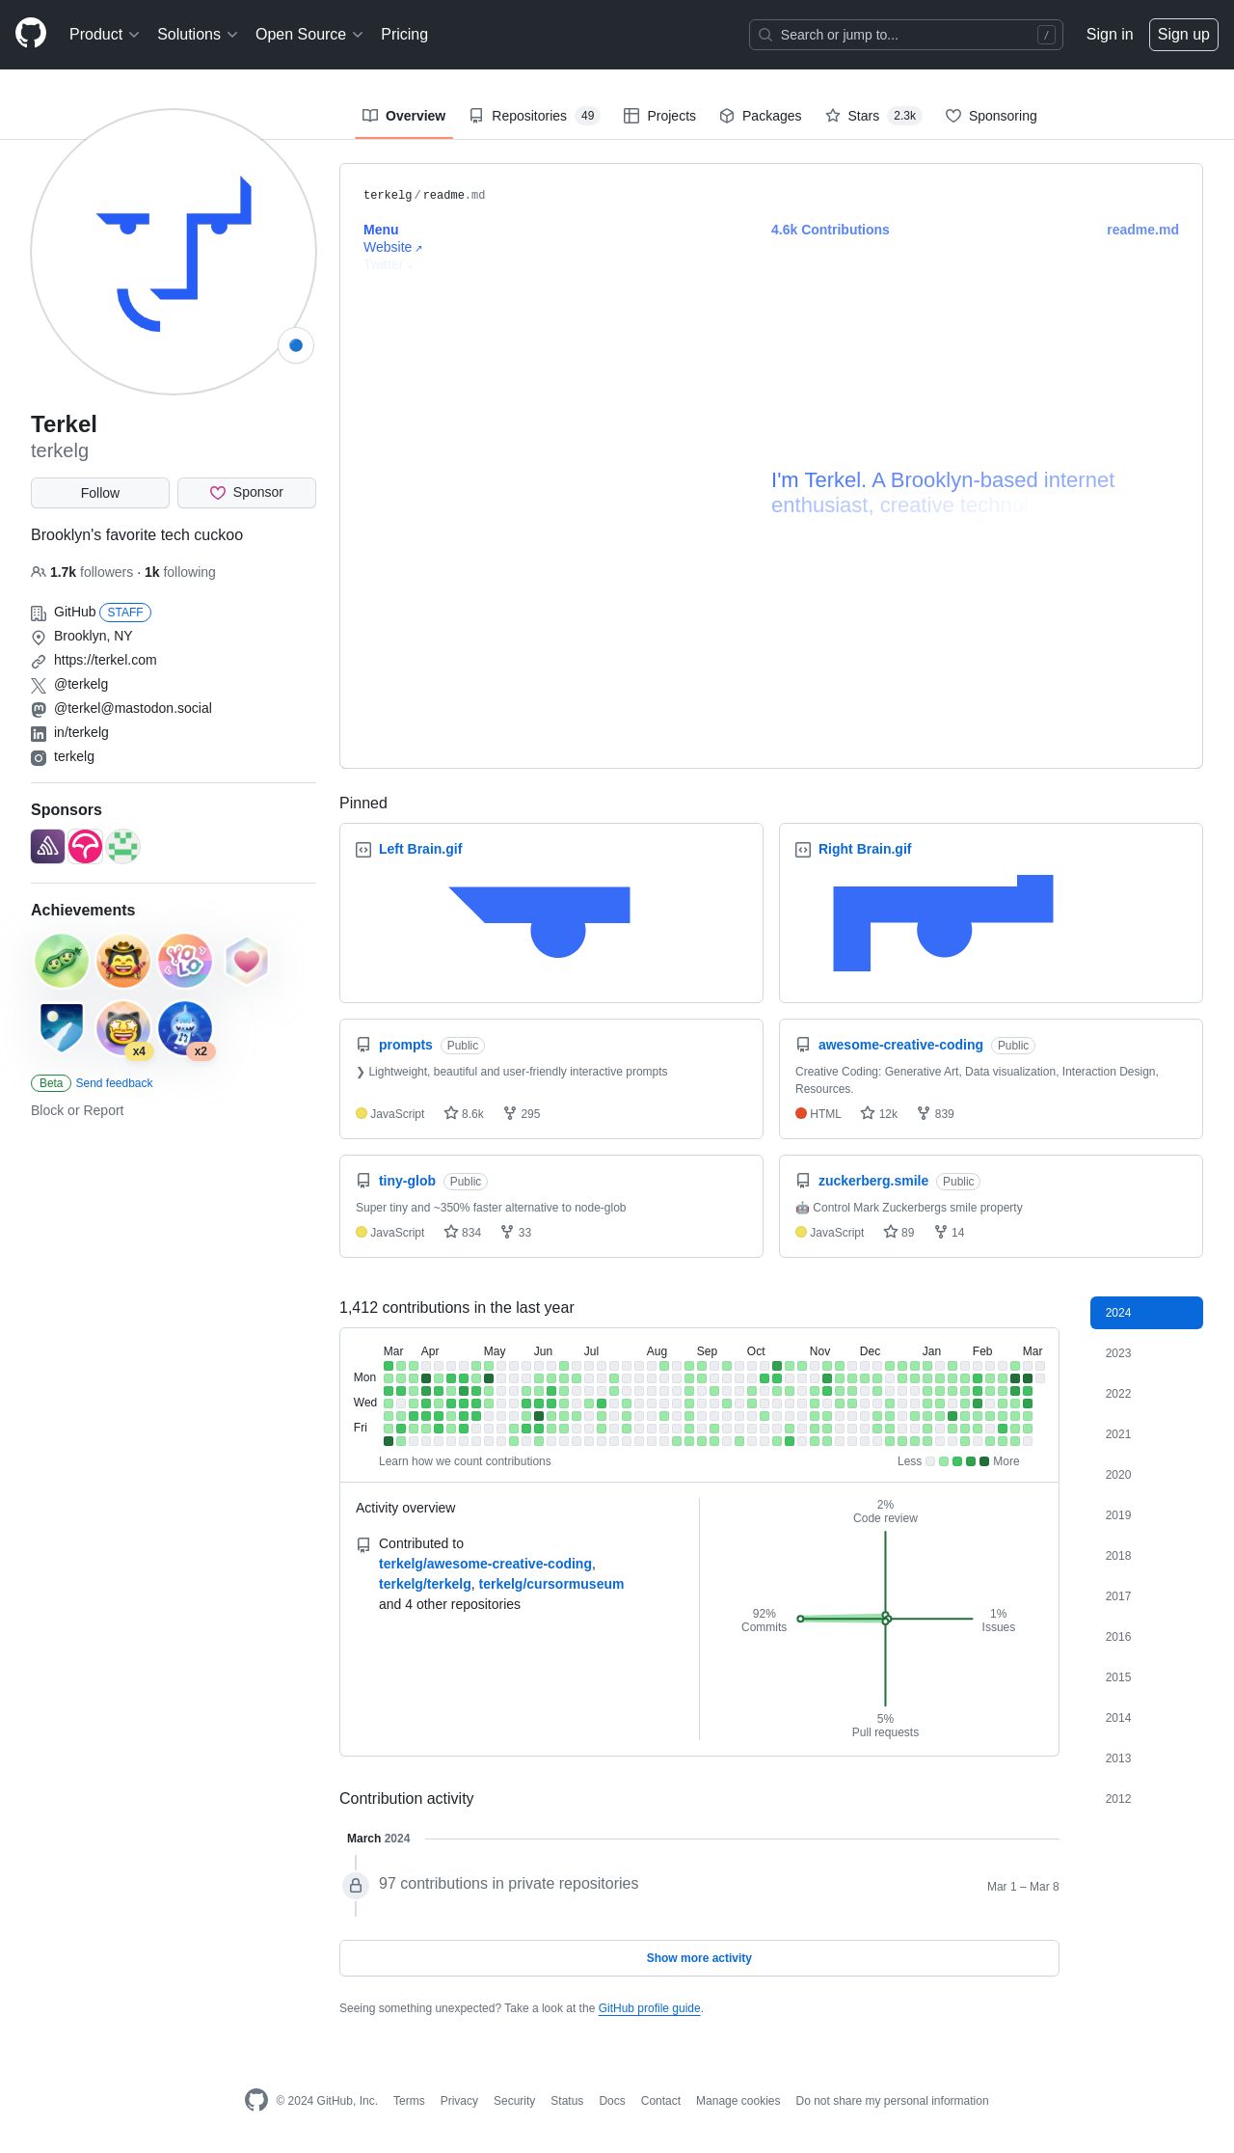The width and height of the screenshot is (1234, 2153).
Task: View stargazers of prompts (8.6k)
Action: 464,1113
